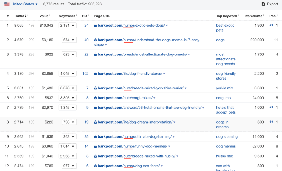The width and height of the screenshot is (282, 171).
Task: Click the lock icon beside the corgi-mixes URL
Action: 96,98
